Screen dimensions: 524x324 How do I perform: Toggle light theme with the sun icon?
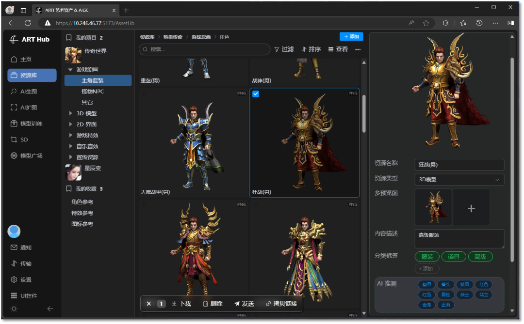[14, 309]
